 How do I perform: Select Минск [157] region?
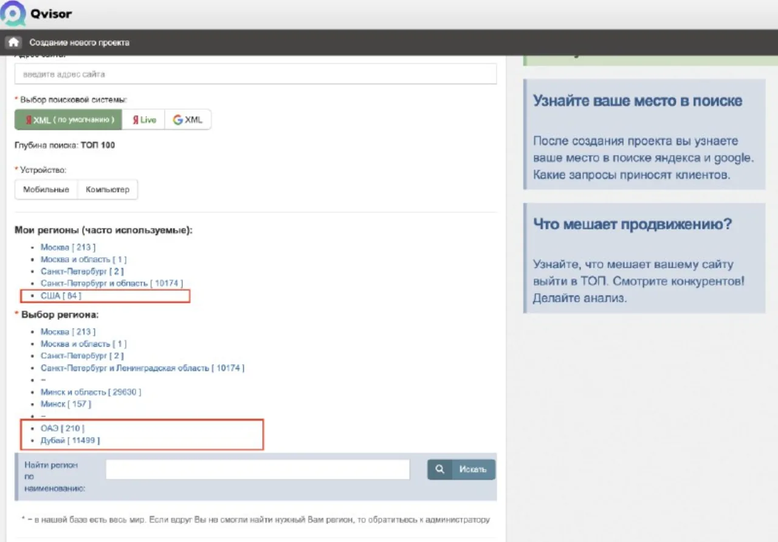pyautogui.click(x=66, y=404)
